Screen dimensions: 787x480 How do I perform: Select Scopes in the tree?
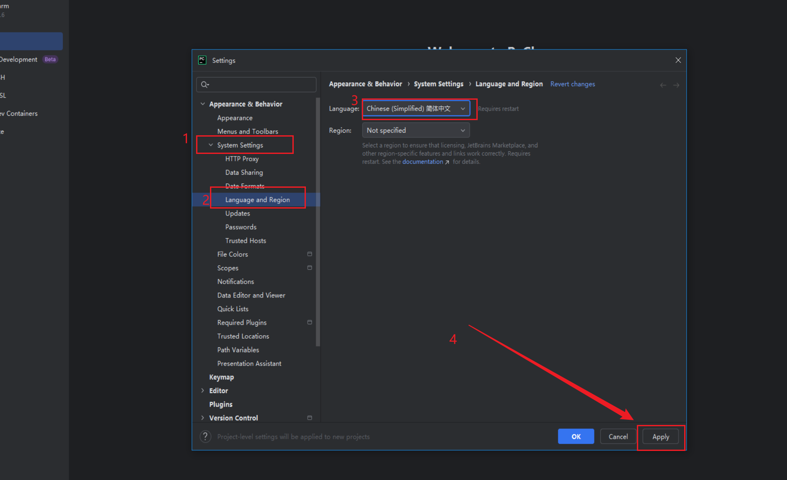click(x=228, y=268)
